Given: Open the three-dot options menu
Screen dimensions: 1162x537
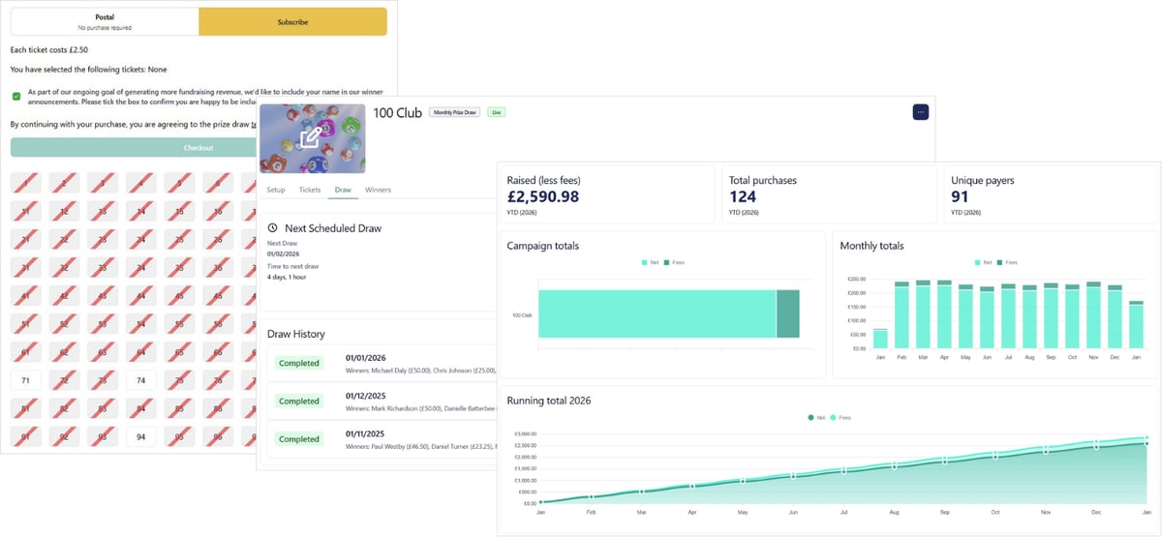Looking at the screenshot, I should (x=920, y=112).
